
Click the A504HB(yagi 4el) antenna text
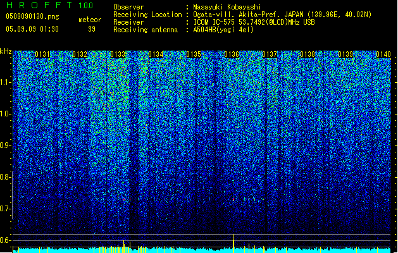(x=223, y=30)
